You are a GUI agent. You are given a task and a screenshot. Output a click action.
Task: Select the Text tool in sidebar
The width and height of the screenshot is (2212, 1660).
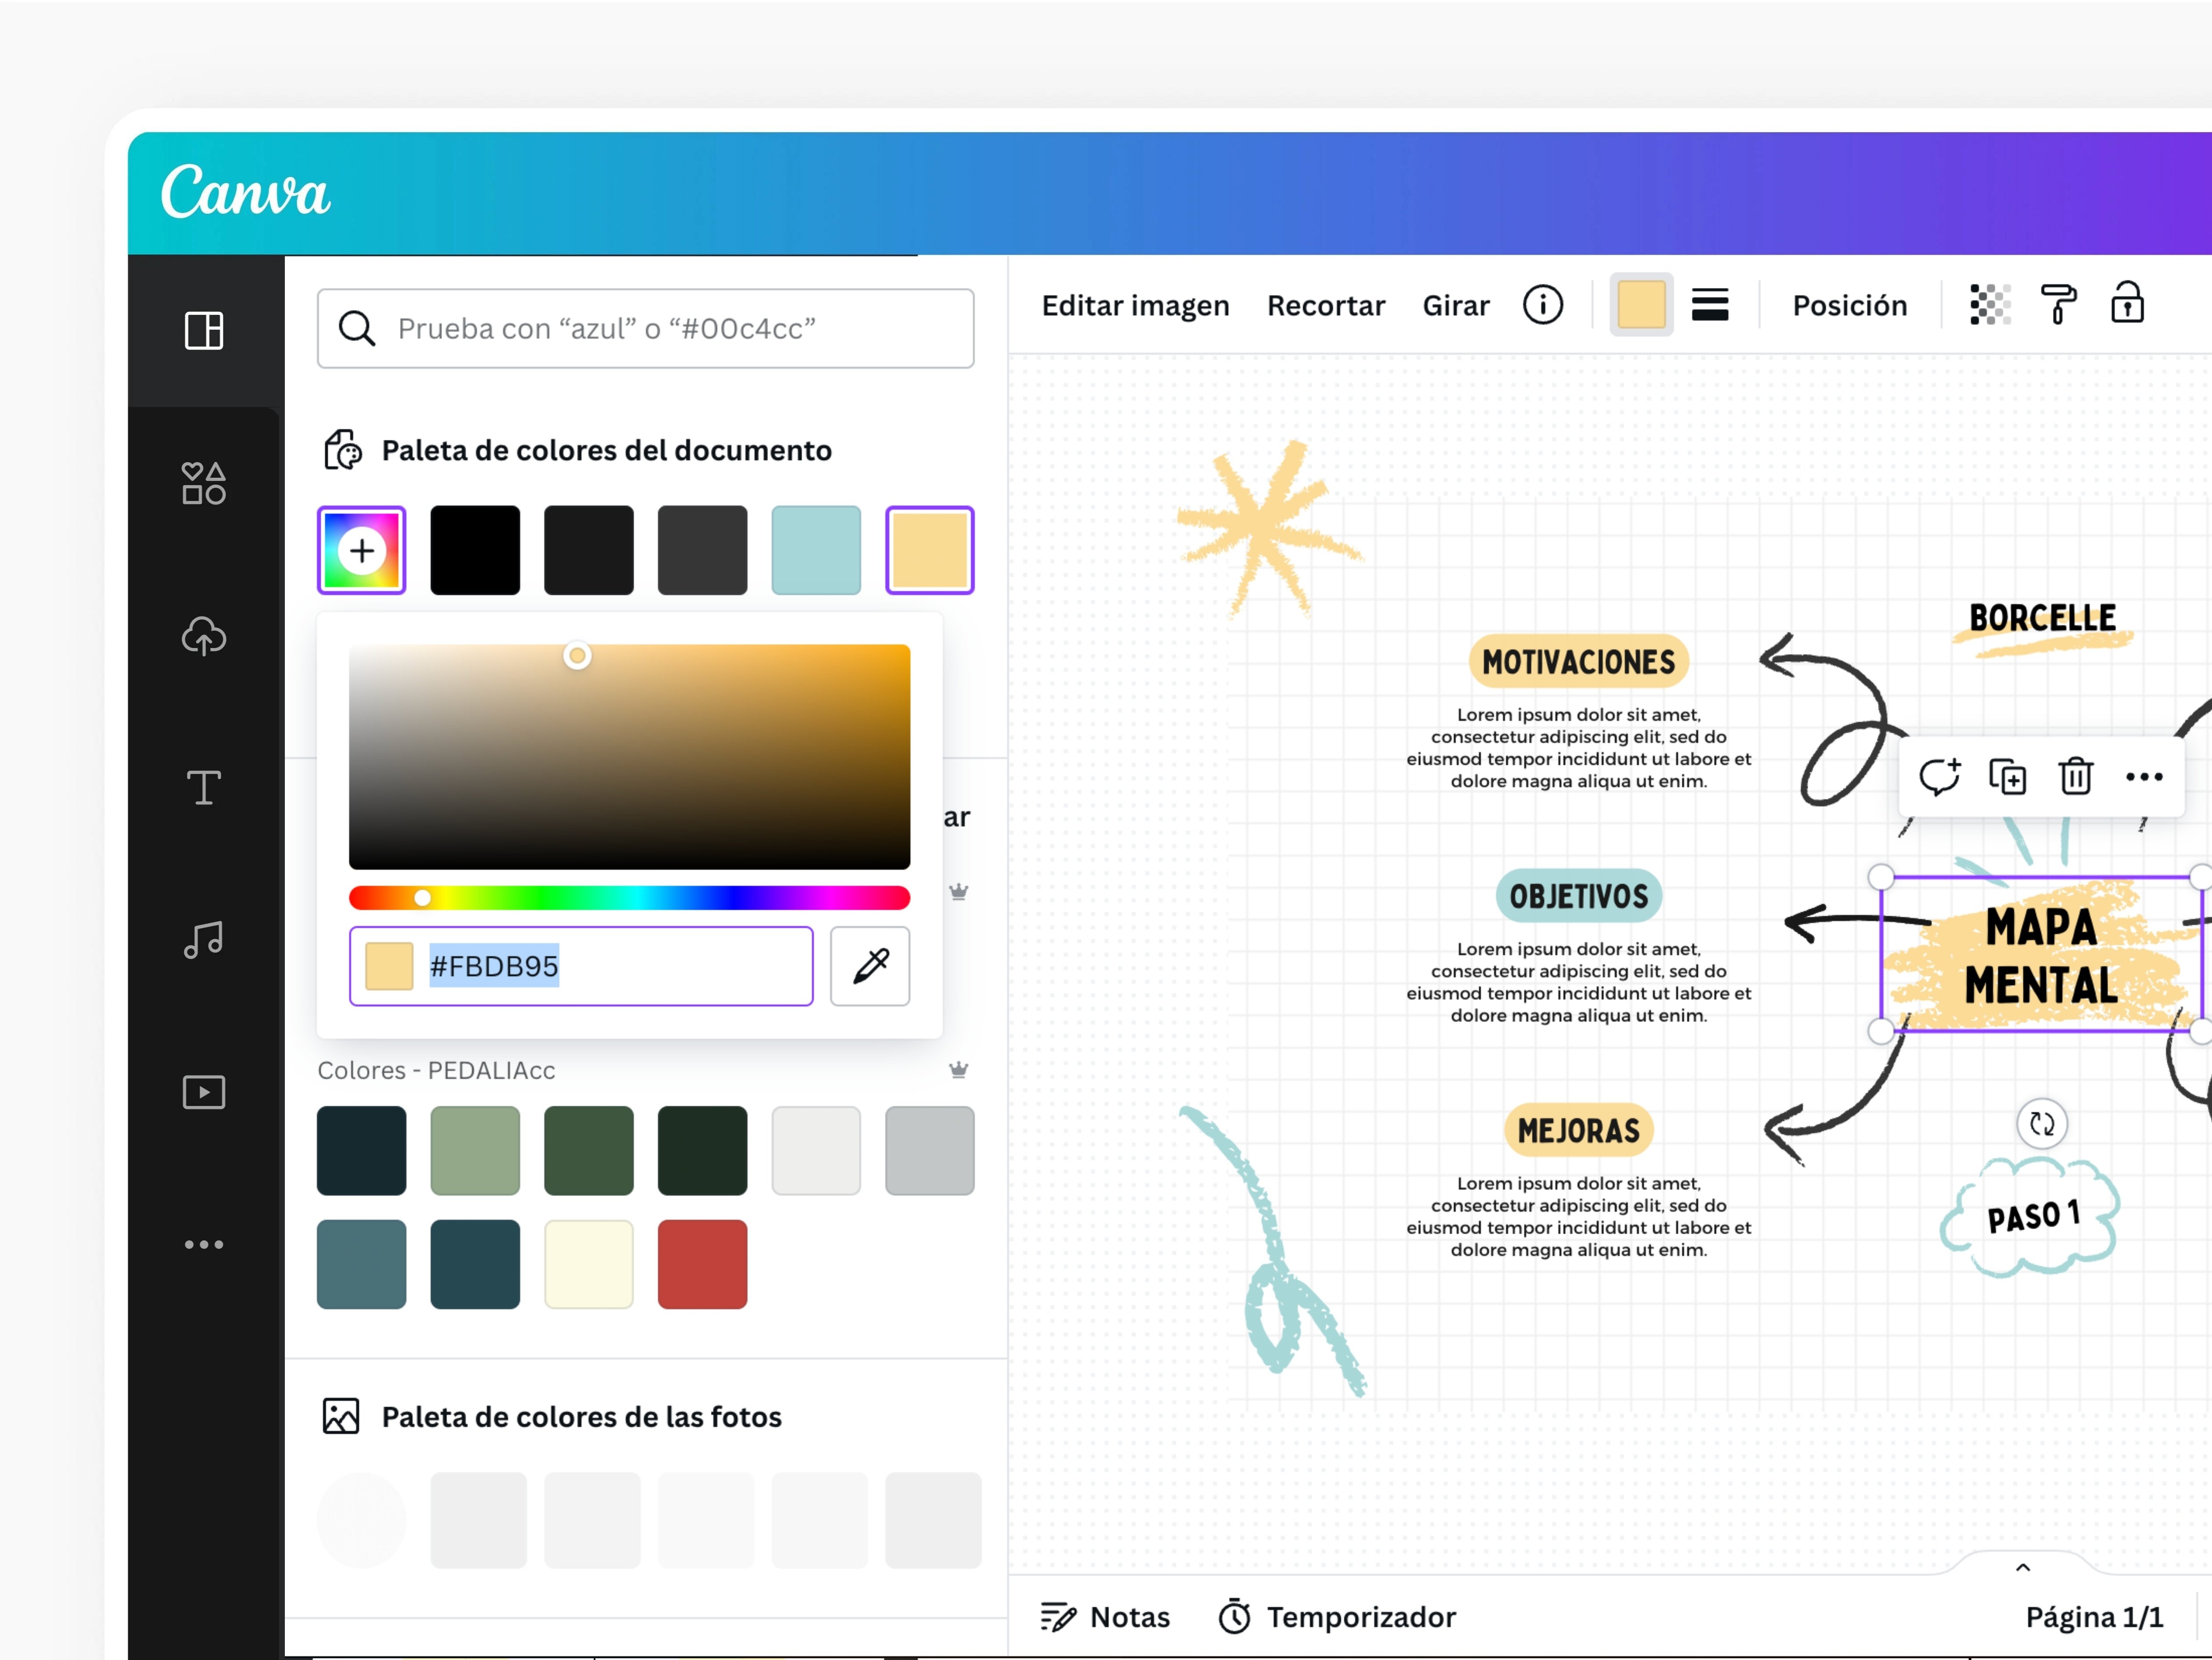tap(204, 788)
